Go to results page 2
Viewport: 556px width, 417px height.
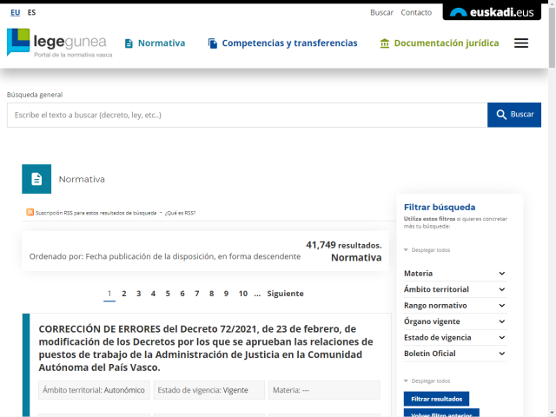pos(124,294)
